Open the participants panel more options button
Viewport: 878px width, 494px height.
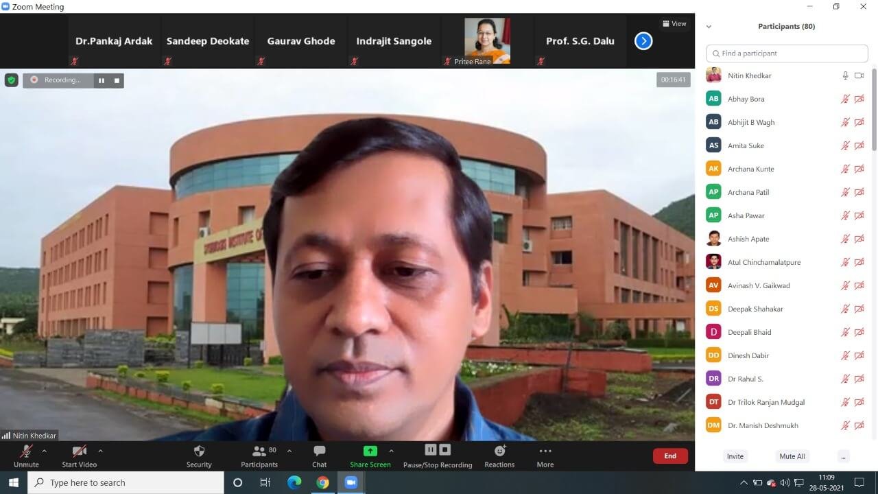844,456
